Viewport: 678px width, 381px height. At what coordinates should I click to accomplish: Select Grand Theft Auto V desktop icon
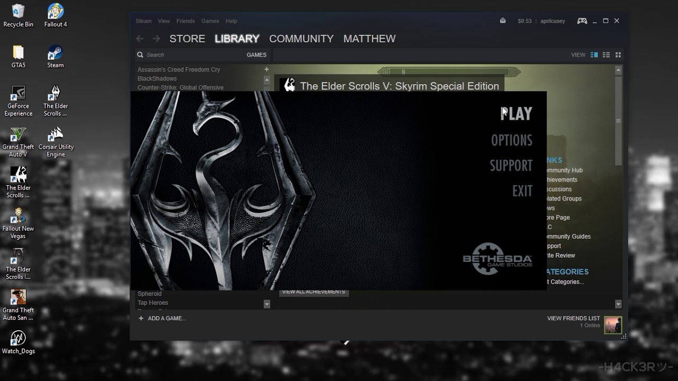(x=18, y=142)
